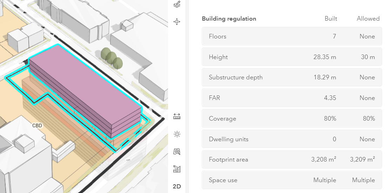This screenshot has height=193, width=387.
Task: Open the daylight sun tool
Action: click(177, 134)
